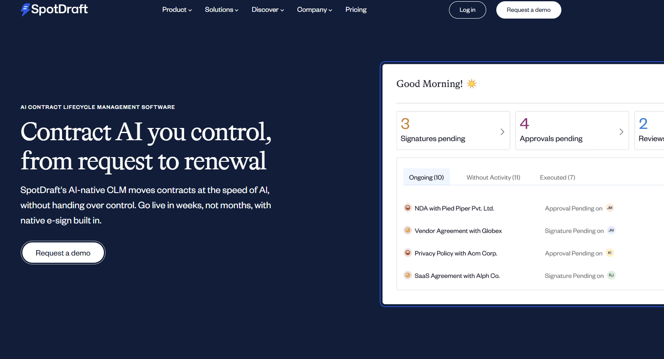
Task: Expand the Company menu
Action: [315, 10]
